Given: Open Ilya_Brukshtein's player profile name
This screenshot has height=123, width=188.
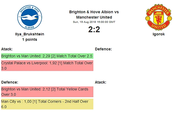Looking at the screenshot, I should [30, 34].
